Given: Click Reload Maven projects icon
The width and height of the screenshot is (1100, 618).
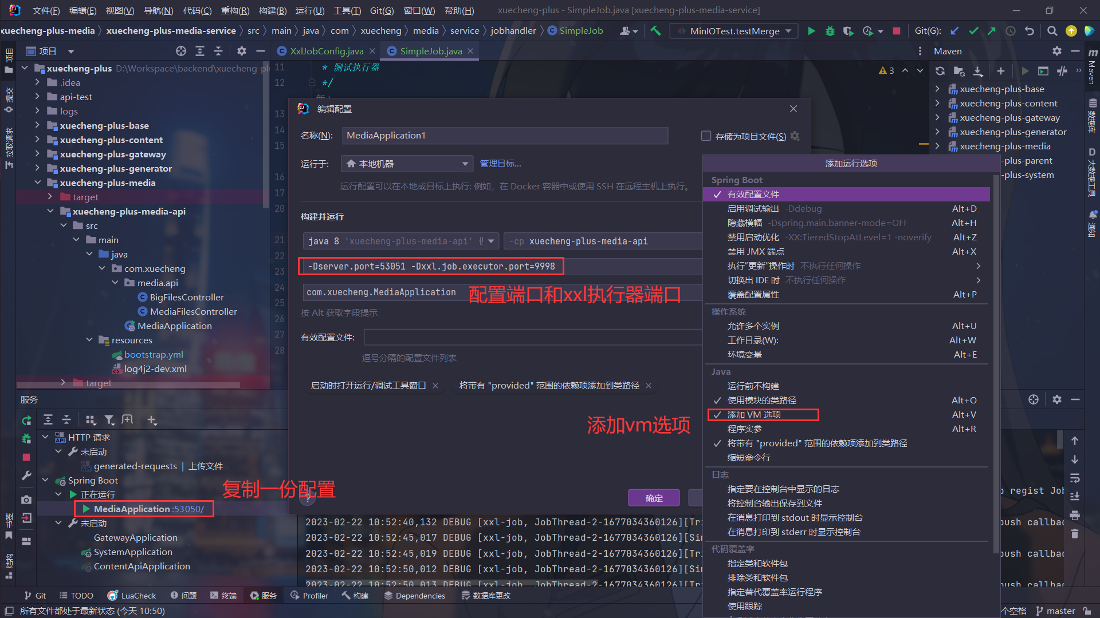Looking at the screenshot, I should (940, 71).
